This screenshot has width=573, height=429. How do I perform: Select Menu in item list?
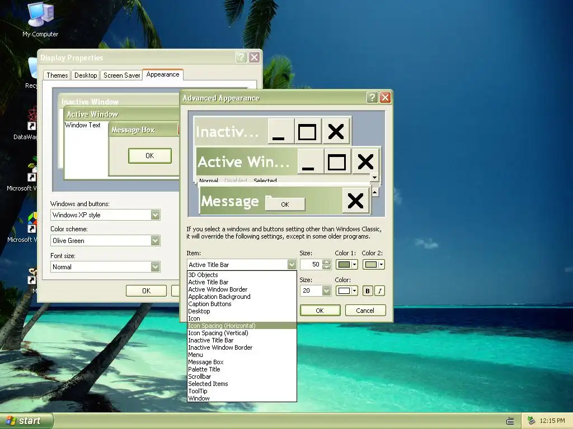pos(242,355)
